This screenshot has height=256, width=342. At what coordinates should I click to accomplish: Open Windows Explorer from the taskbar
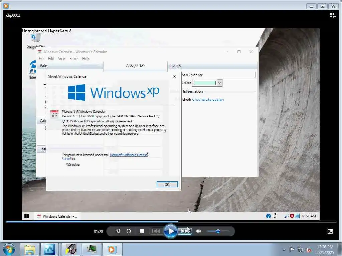point(30,249)
